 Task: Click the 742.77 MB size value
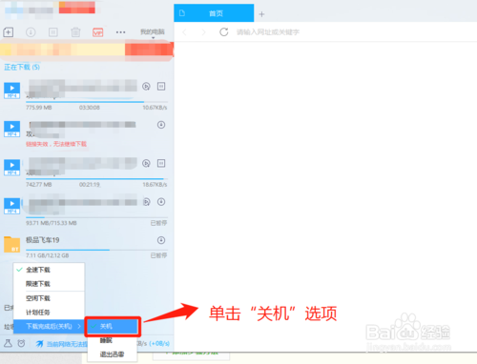pos(39,185)
